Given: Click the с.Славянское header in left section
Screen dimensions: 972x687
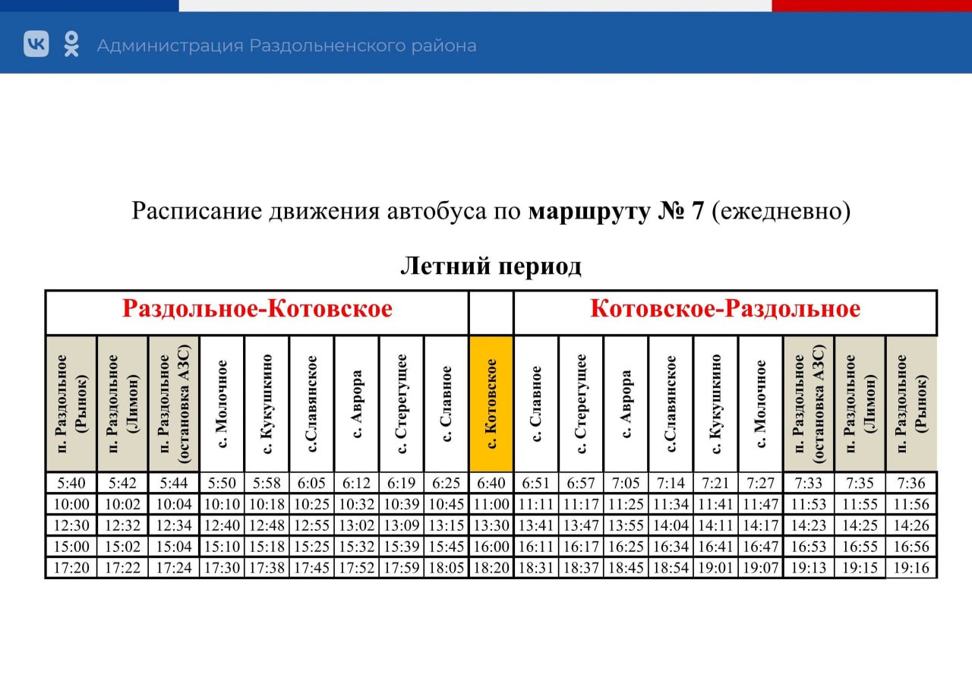Looking at the screenshot, I should 311,403.
